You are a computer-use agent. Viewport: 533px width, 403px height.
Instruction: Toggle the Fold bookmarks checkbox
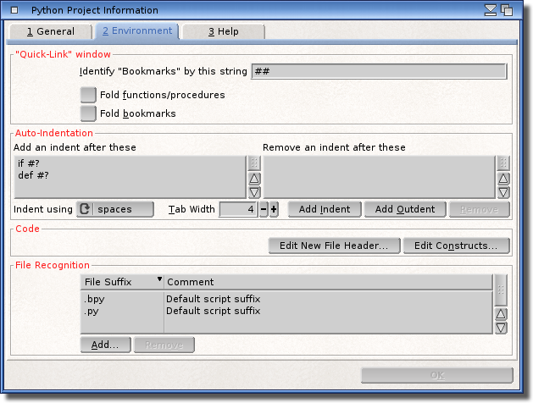(x=88, y=113)
